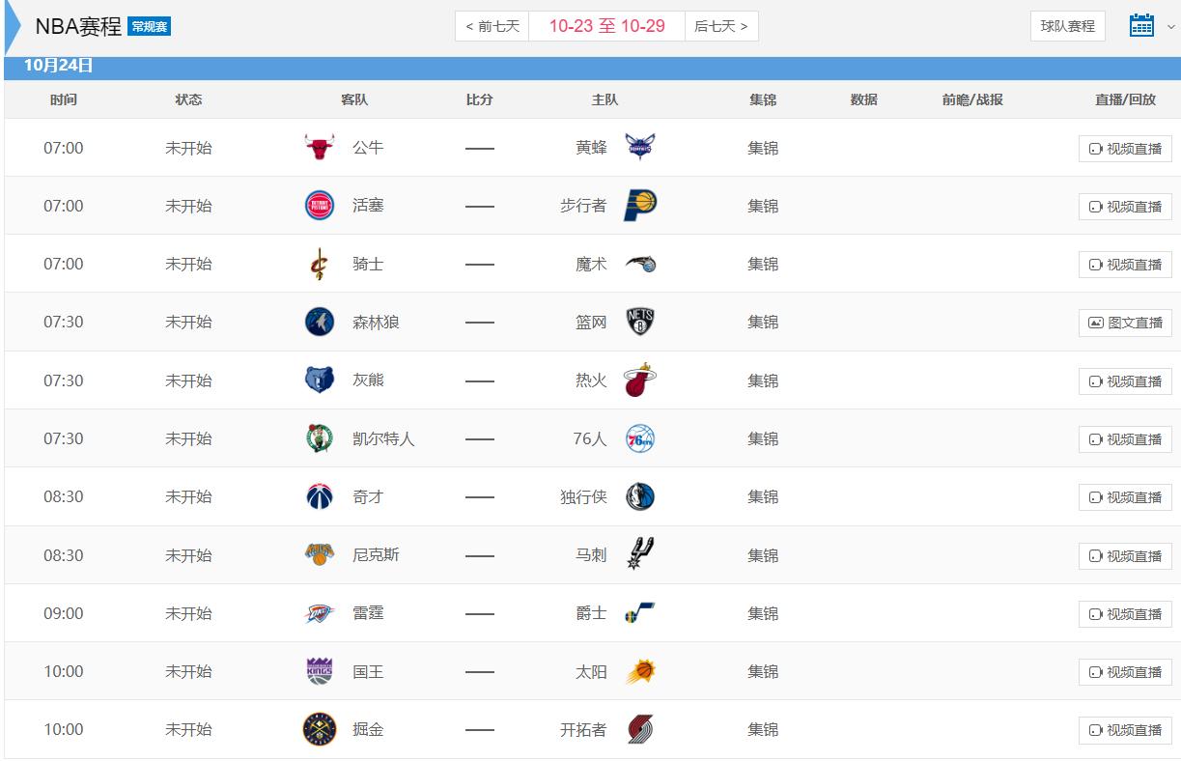Click the Celtics (凯尔特人) team logo
The image size is (1181, 761).
pos(320,438)
